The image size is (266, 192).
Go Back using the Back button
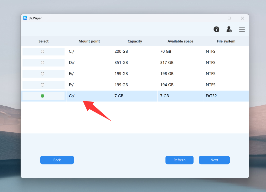pyautogui.click(x=57, y=160)
